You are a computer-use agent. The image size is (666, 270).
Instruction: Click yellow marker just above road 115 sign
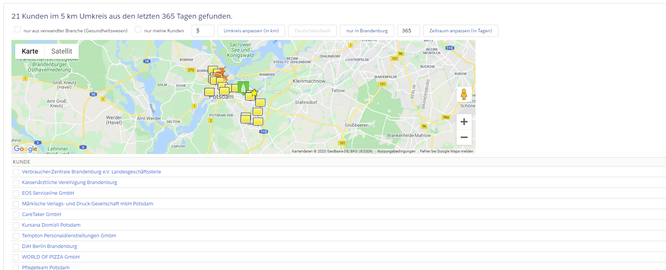pyautogui.click(x=258, y=122)
